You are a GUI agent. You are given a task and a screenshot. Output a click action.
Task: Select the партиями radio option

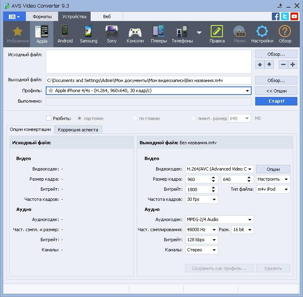(x=79, y=118)
